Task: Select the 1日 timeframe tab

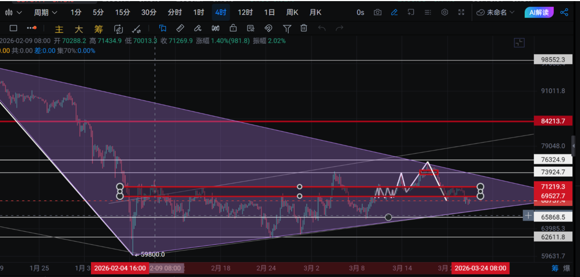Action: click(x=269, y=12)
